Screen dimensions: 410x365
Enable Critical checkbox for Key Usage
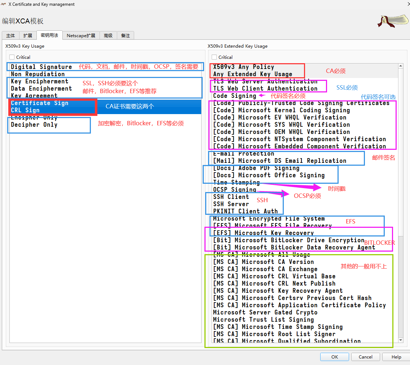coord(12,57)
